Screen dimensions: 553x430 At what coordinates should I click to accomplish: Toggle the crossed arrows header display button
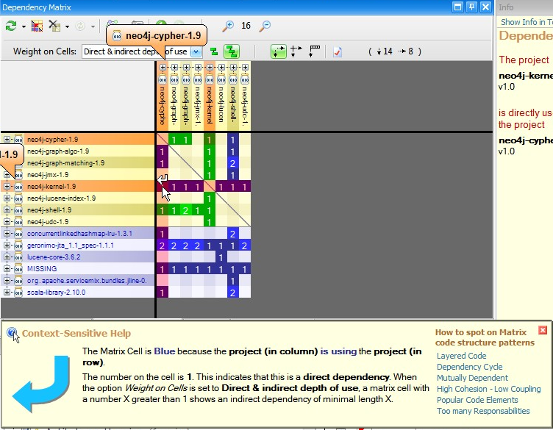(296, 51)
